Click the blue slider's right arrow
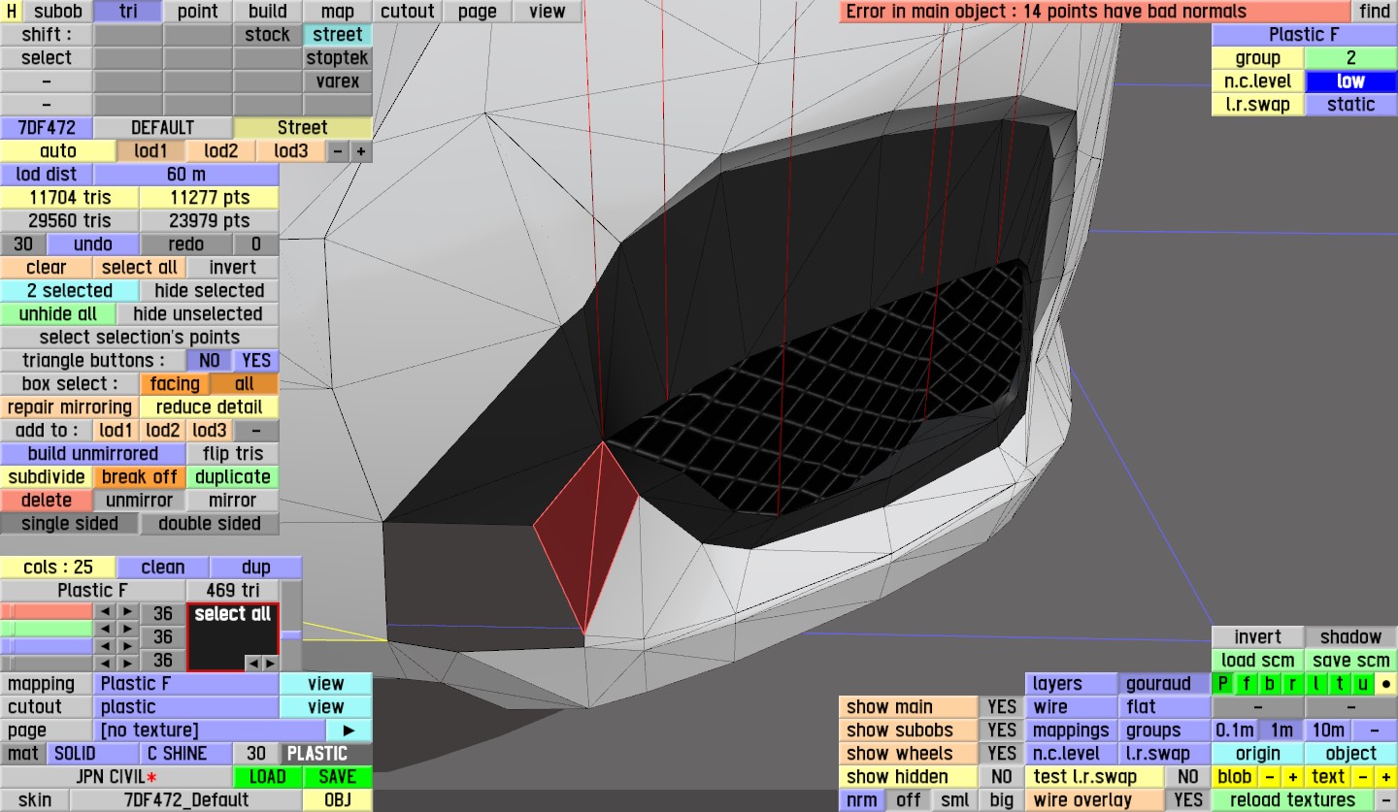Viewport: 1398px width, 812px height. (128, 646)
